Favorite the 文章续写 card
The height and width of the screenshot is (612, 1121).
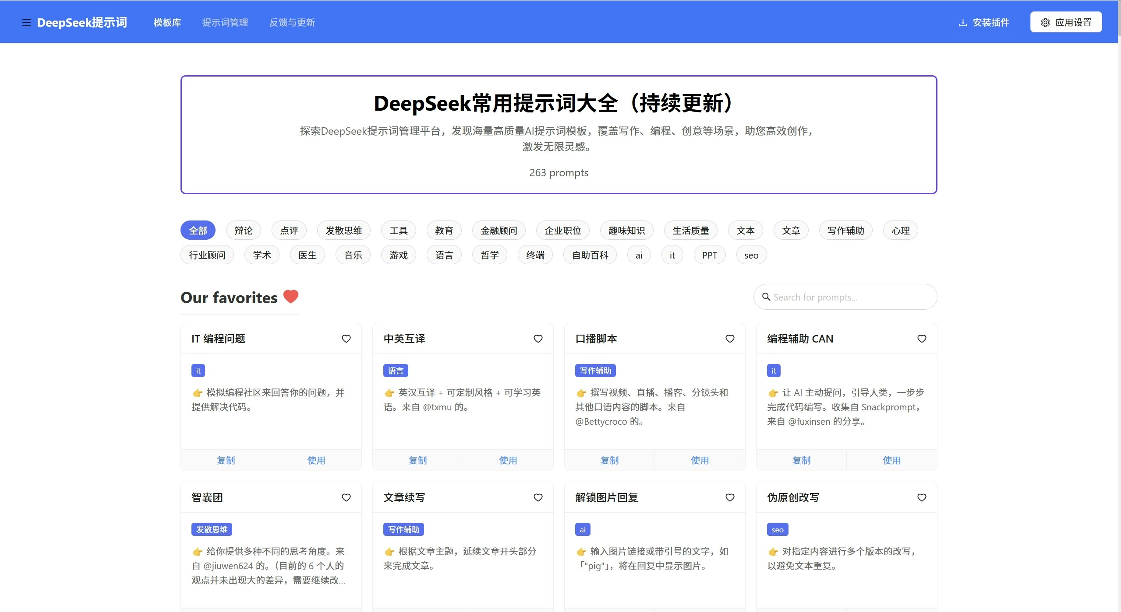coord(538,497)
